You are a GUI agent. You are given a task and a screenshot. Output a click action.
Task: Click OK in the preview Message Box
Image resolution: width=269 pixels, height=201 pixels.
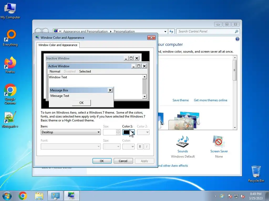coord(81,103)
